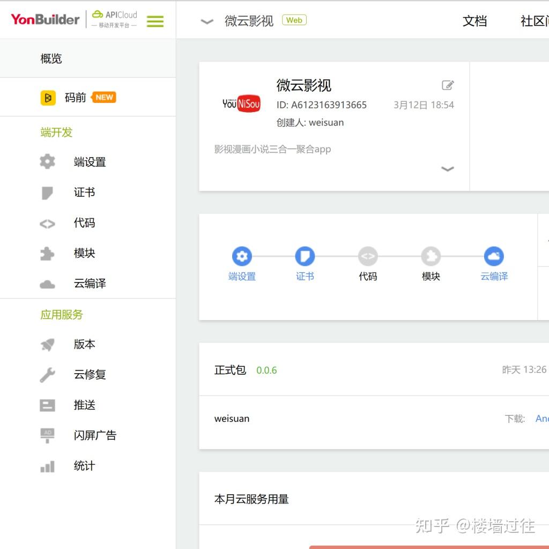This screenshot has height=549, width=549.
Task: Open 版本 under 应用服务
Action: 84,344
